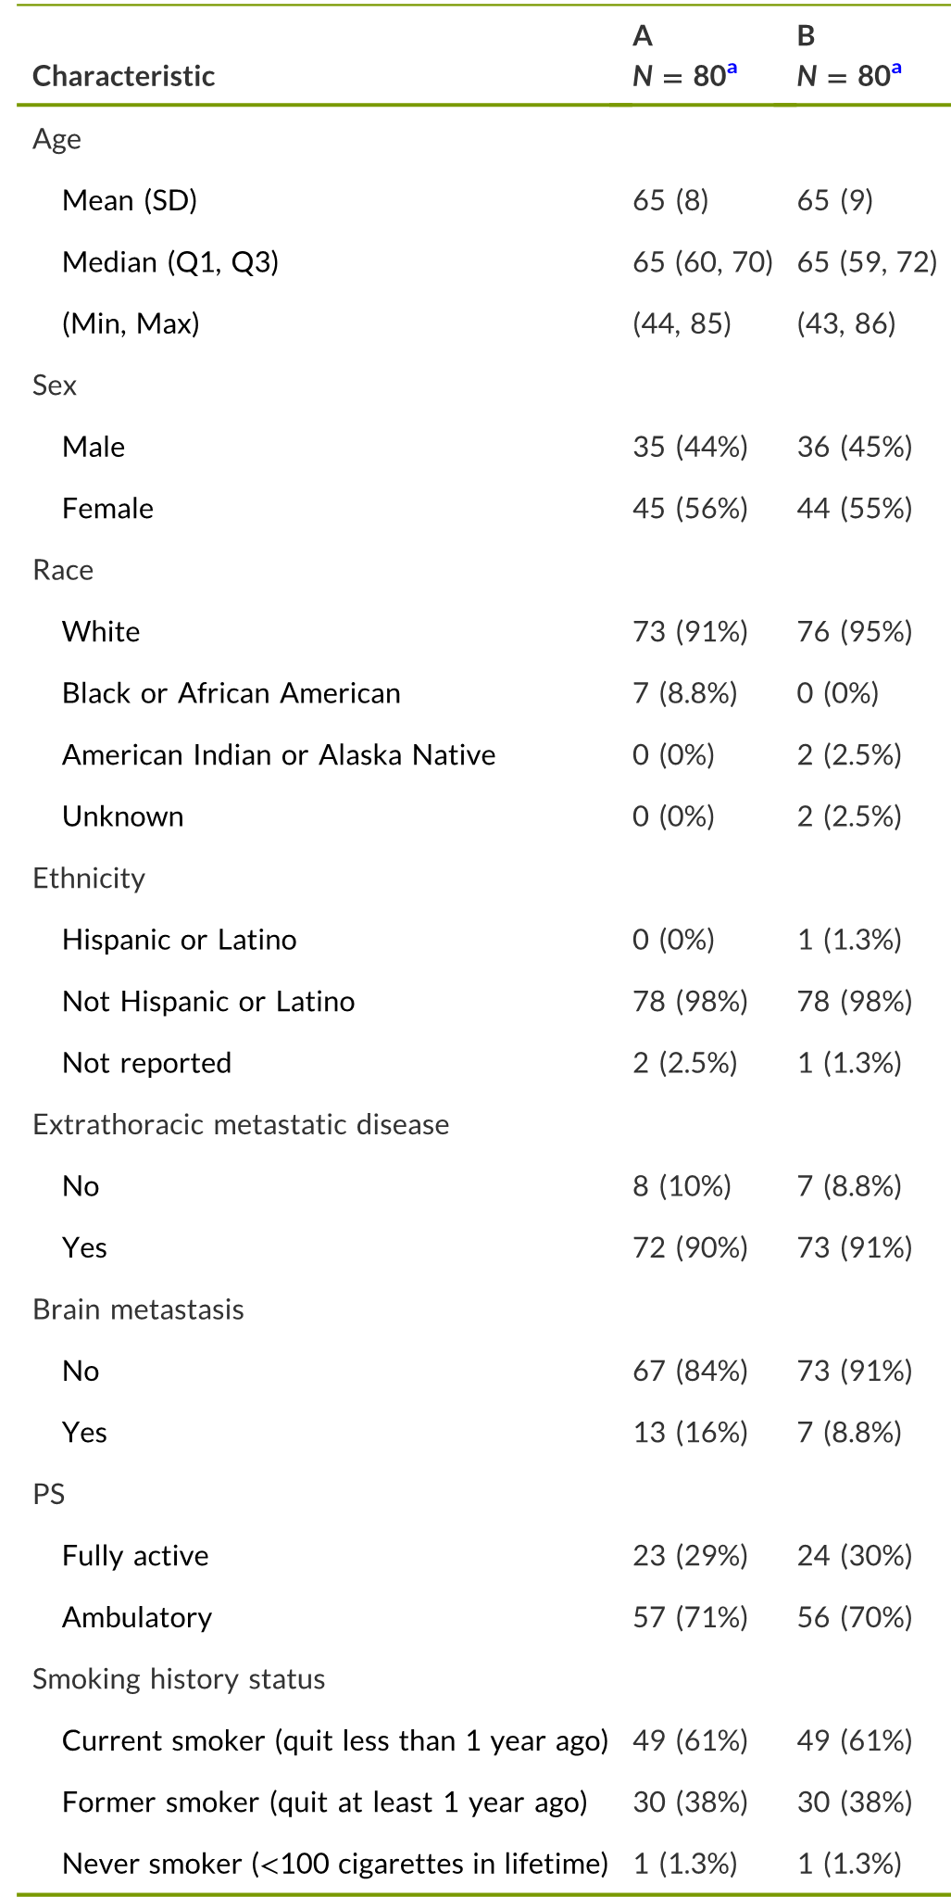Screen dimensions: 951x1897
Task: Select the Characteristic column header
Action: point(124,76)
